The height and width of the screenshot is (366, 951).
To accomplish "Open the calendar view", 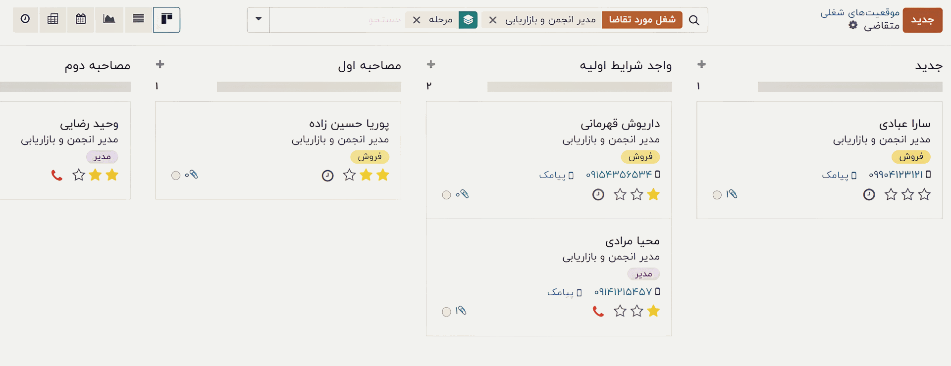I will pos(81,20).
